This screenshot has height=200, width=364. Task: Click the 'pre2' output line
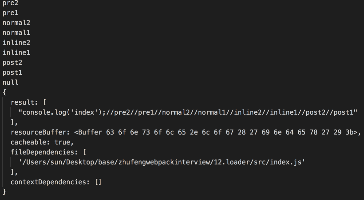[10, 3]
